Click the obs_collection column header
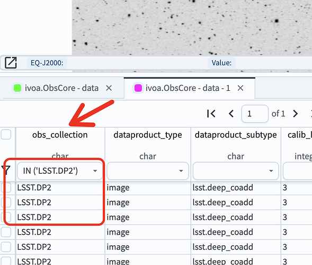 [x=60, y=135]
